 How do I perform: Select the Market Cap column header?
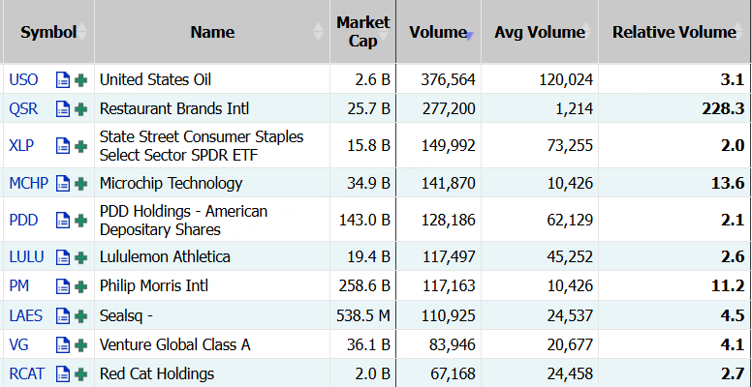(362, 32)
